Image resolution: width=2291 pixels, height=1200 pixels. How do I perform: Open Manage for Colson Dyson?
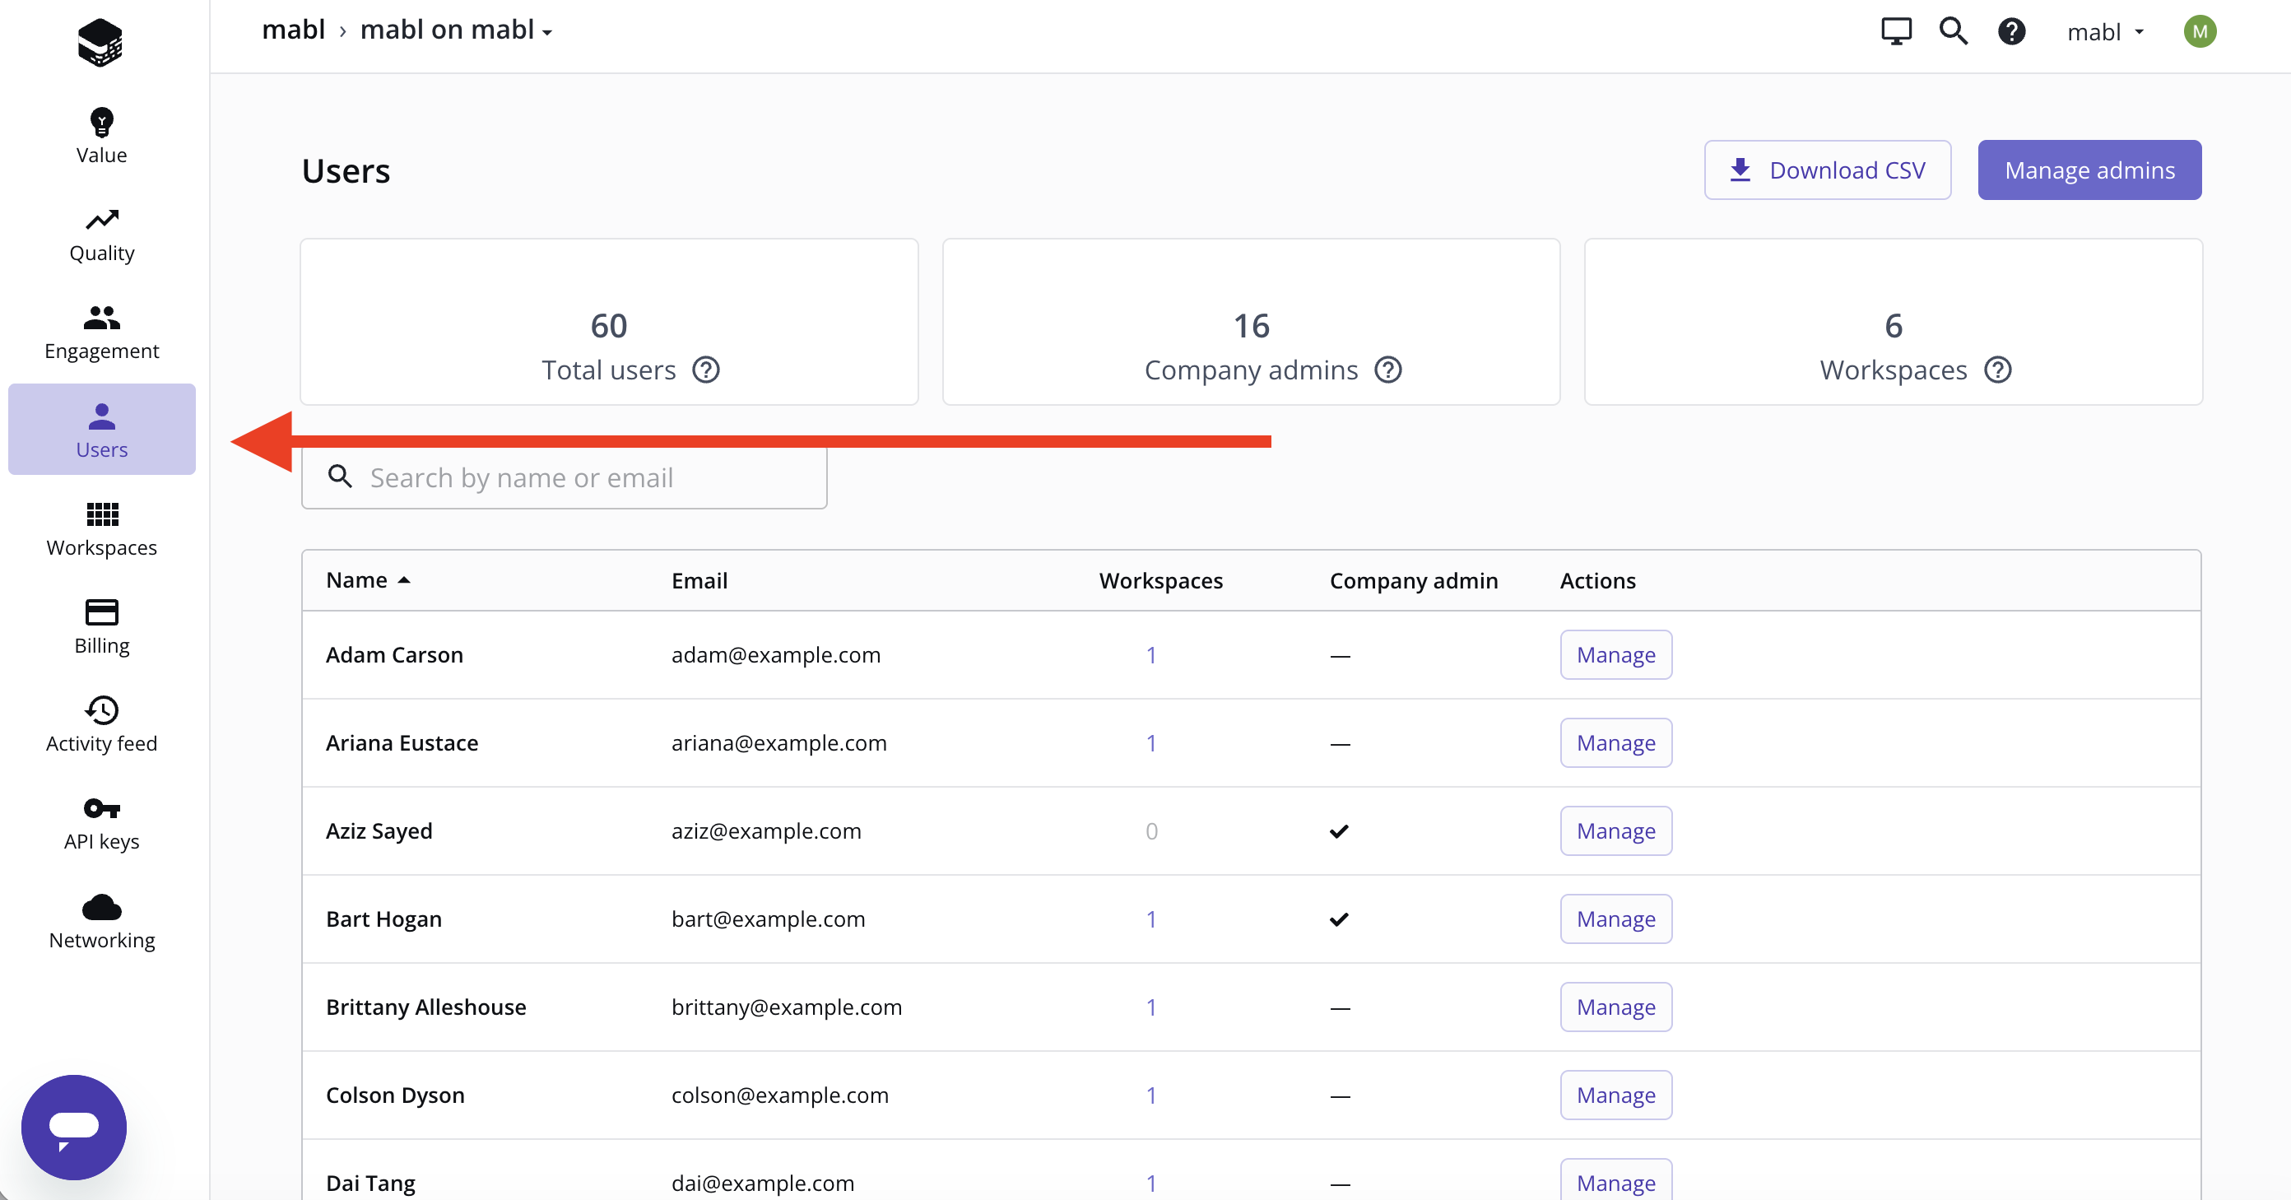coord(1615,1095)
